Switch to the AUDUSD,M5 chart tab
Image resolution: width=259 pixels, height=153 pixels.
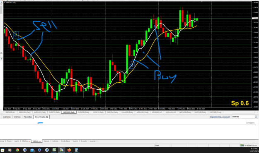click(x=171, y=112)
